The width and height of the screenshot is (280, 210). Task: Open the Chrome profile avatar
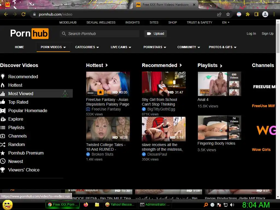(x=265, y=14)
